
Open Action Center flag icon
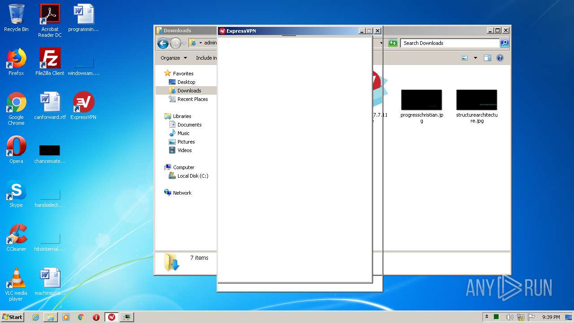(531, 317)
